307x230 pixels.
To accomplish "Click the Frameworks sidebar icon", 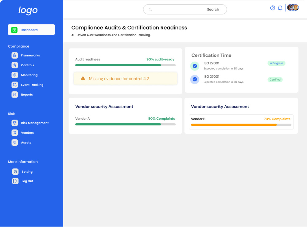I will 15,55.
